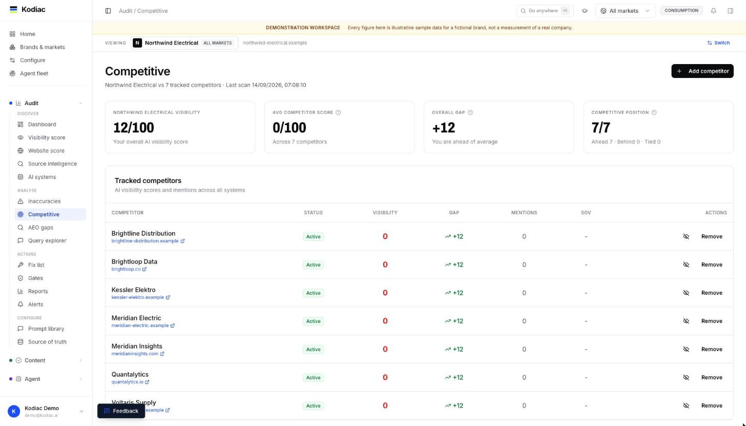Viewport: 746px width, 426px height.
Task: Open Fix list page
Action: [x=50, y=265]
